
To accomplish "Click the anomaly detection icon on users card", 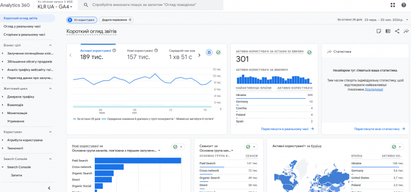I will coord(209,52).
